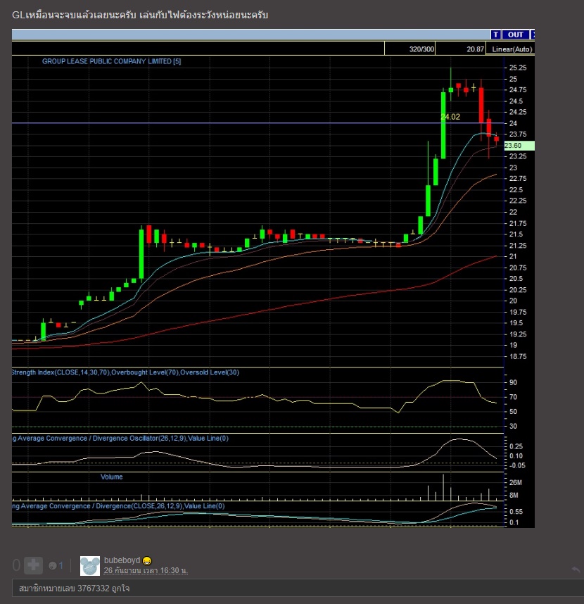Image resolution: width=584 pixels, height=604 pixels.
Task: Open the 26 กันยายน 16:30 timestamp link
Action: (146, 570)
